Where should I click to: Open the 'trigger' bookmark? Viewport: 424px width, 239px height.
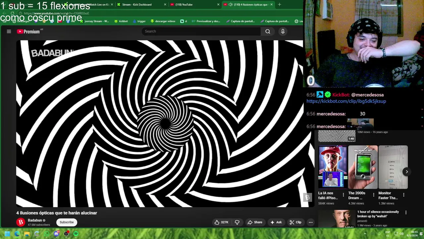[139, 21]
